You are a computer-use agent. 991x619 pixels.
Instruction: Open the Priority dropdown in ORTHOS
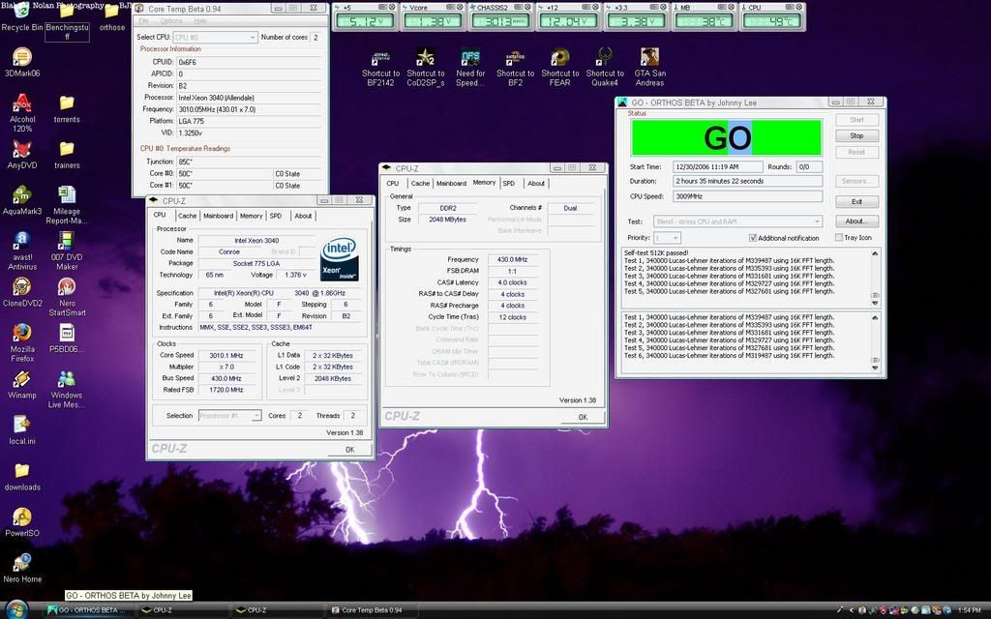tap(667, 238)
